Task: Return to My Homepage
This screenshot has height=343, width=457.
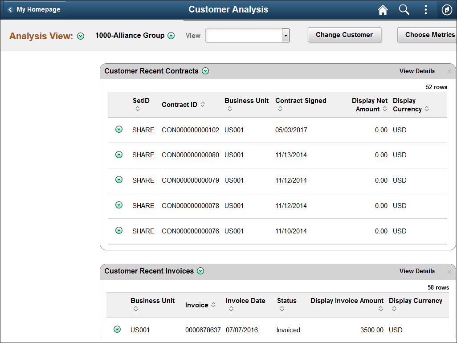Action: click(35, 9)
